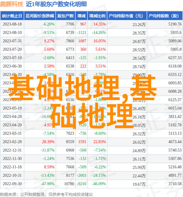Viewport: 183px width, 197px height.
Task: Click the 户均持股市值（元） column header
Action: click(127, 16)
